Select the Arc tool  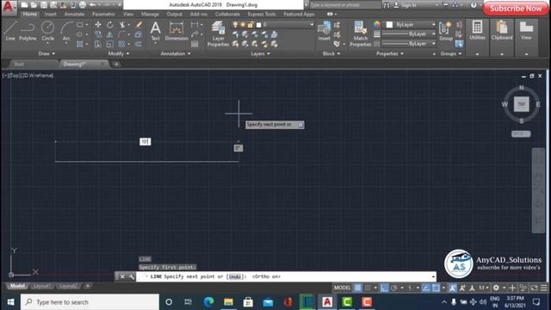(66, 32)
